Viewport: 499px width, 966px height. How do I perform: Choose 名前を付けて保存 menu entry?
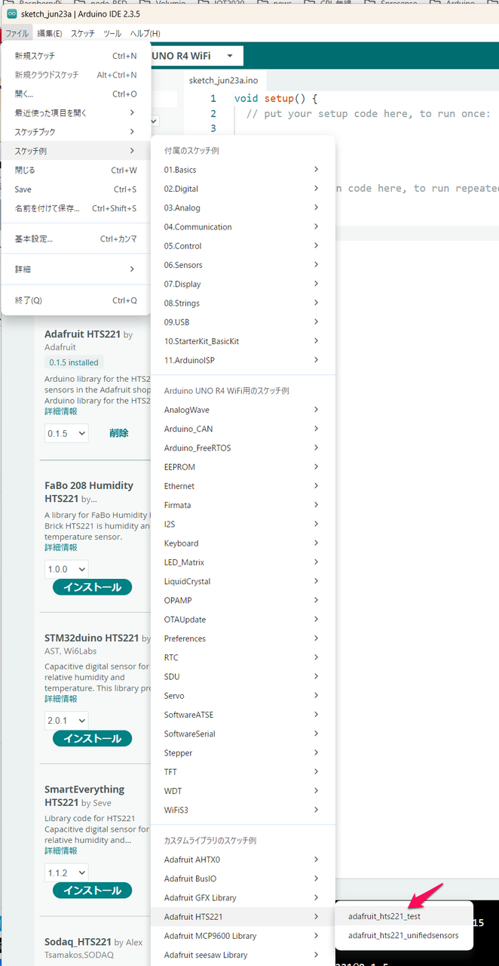(x=75, y=208)
